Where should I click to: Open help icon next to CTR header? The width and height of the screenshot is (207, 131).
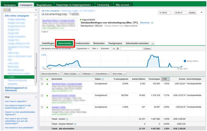point(168,79)
